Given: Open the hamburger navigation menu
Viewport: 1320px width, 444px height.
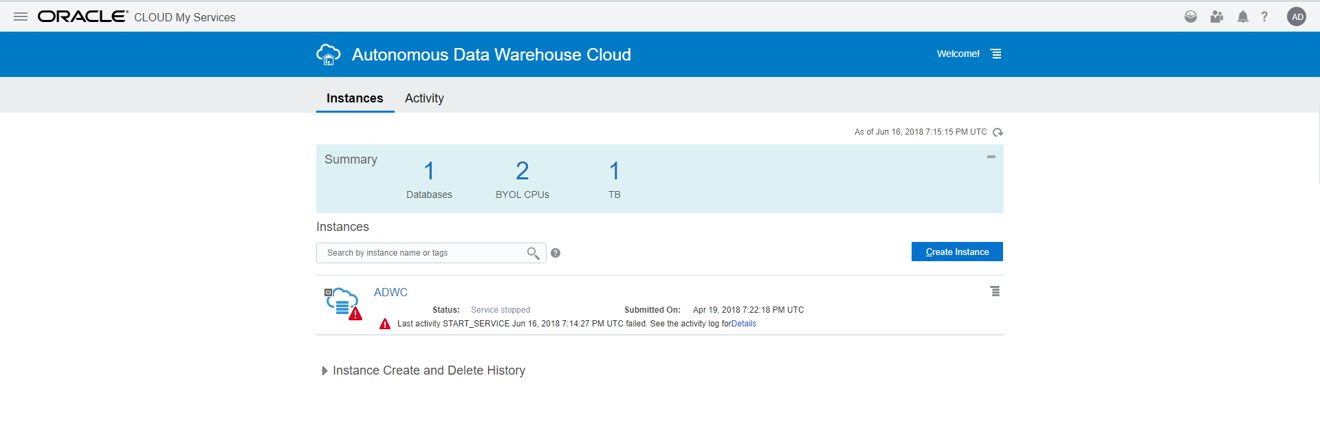Looking at the screenshot, I should tap(21, 16).
